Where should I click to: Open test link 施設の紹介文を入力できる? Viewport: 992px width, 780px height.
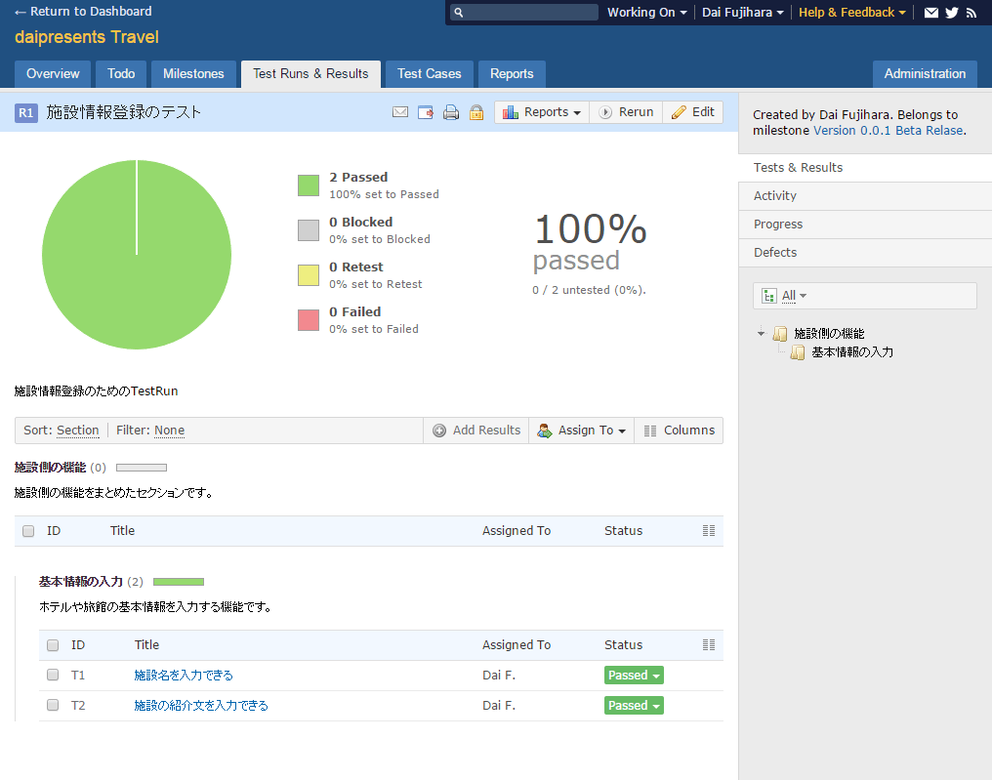click(201, 706)
